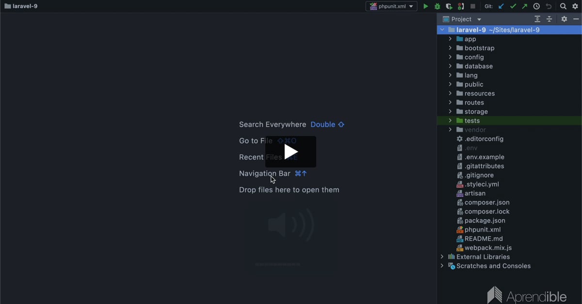
Task: Expand the database folder
Action: (x=450, y=66)
